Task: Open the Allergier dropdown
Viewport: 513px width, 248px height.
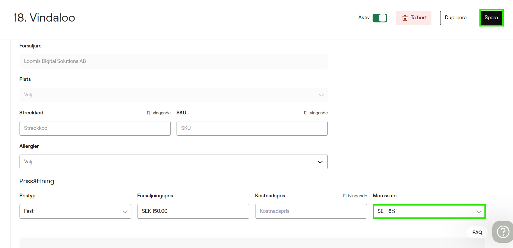Action: tap(173, 162)
